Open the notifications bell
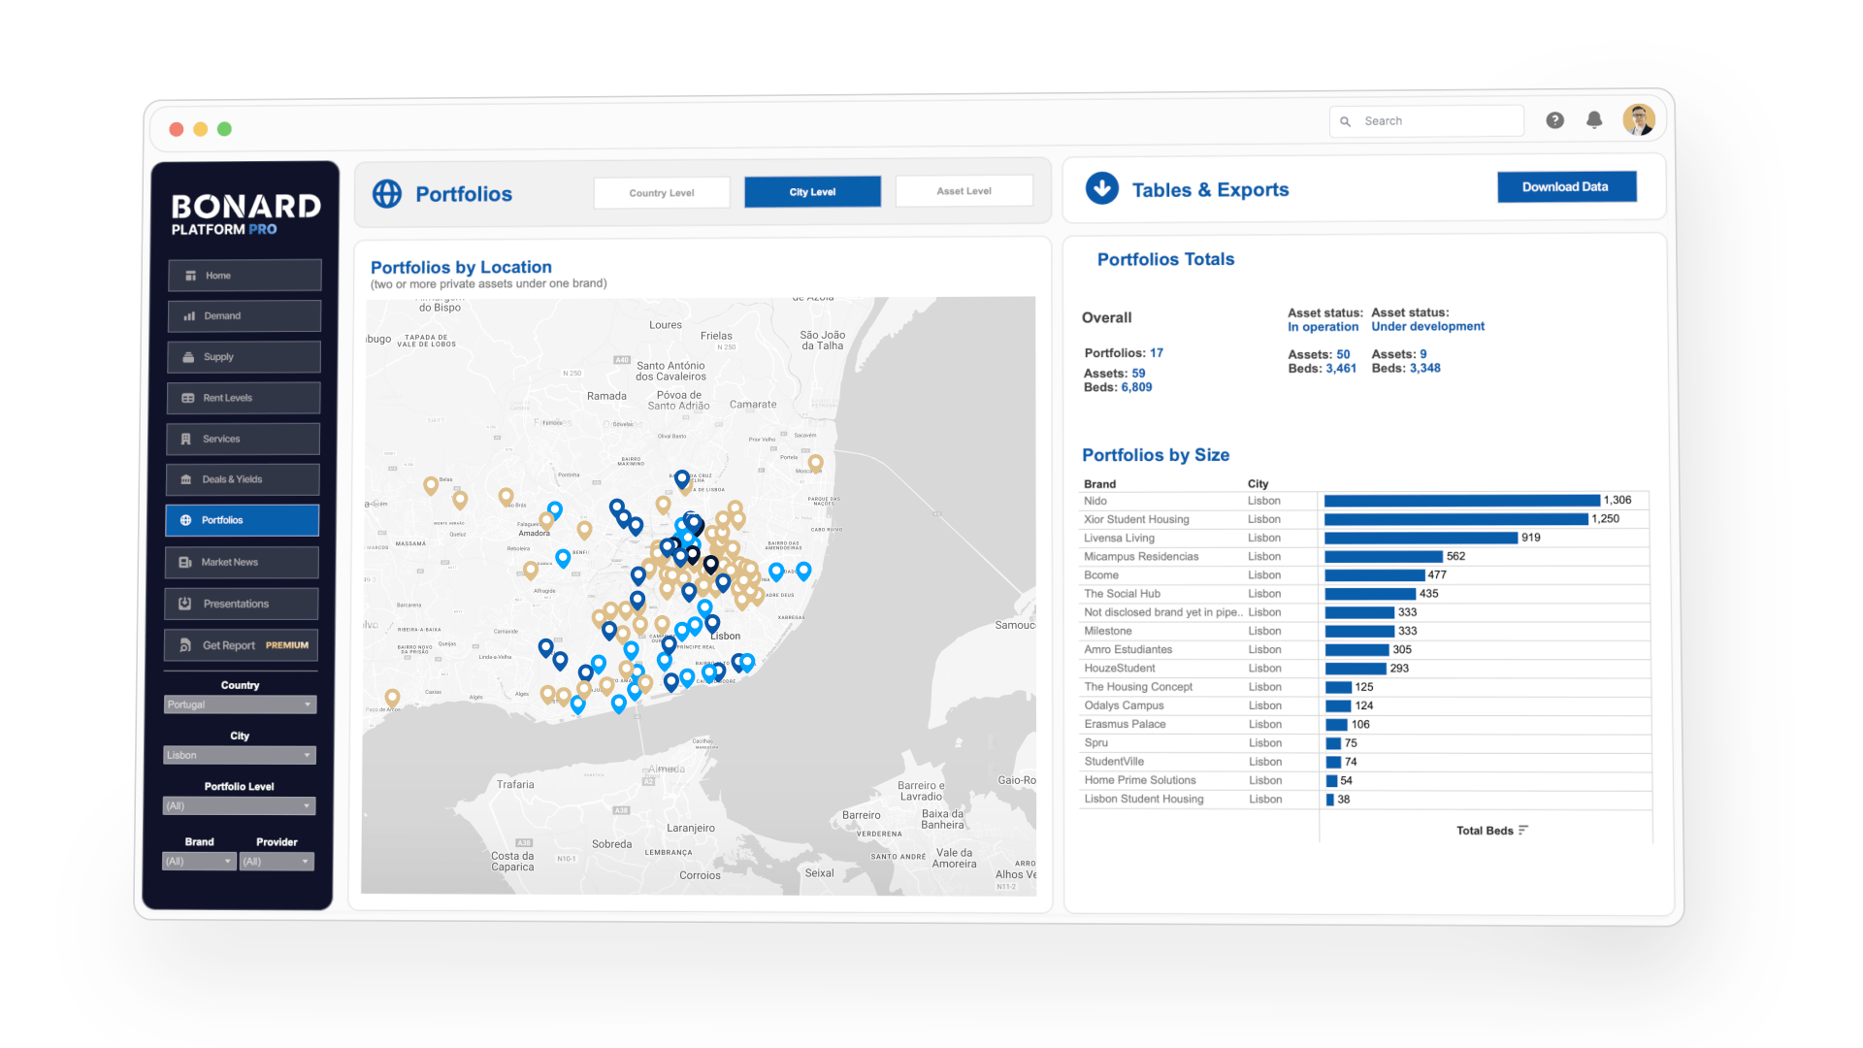 click(x=1594, y=120)
